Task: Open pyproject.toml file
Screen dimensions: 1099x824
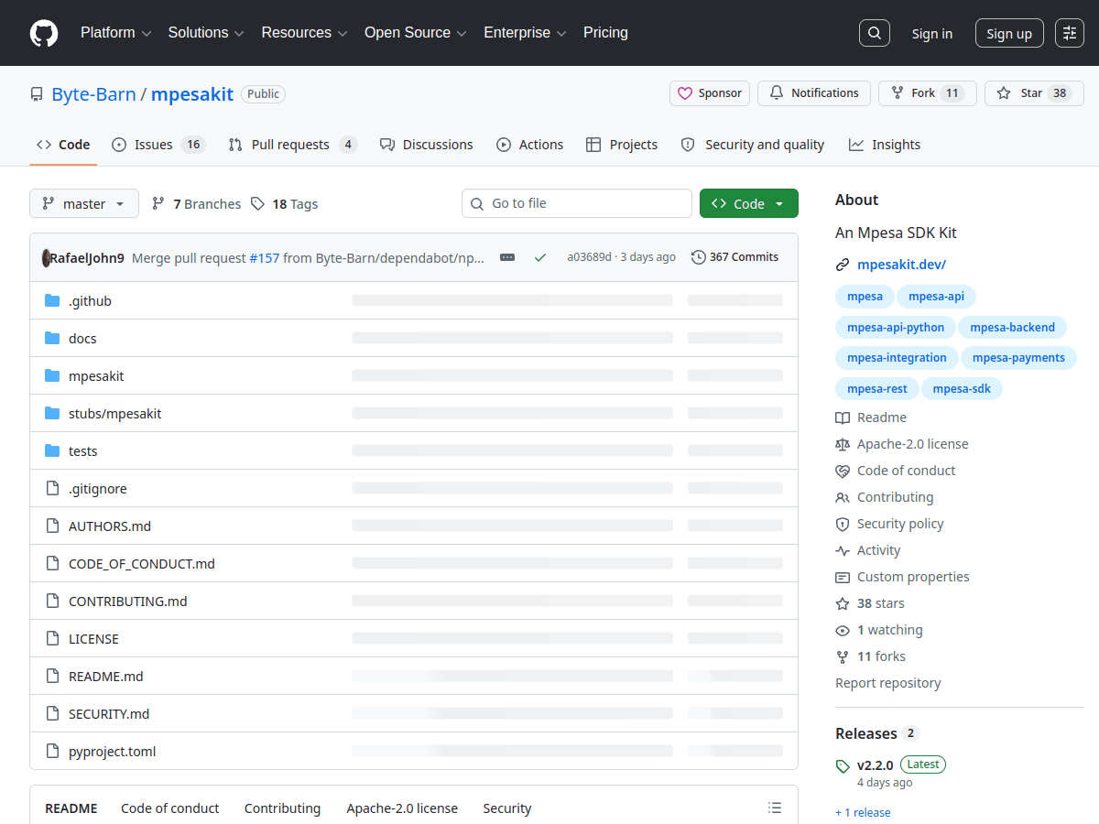Action: point(112,751)
